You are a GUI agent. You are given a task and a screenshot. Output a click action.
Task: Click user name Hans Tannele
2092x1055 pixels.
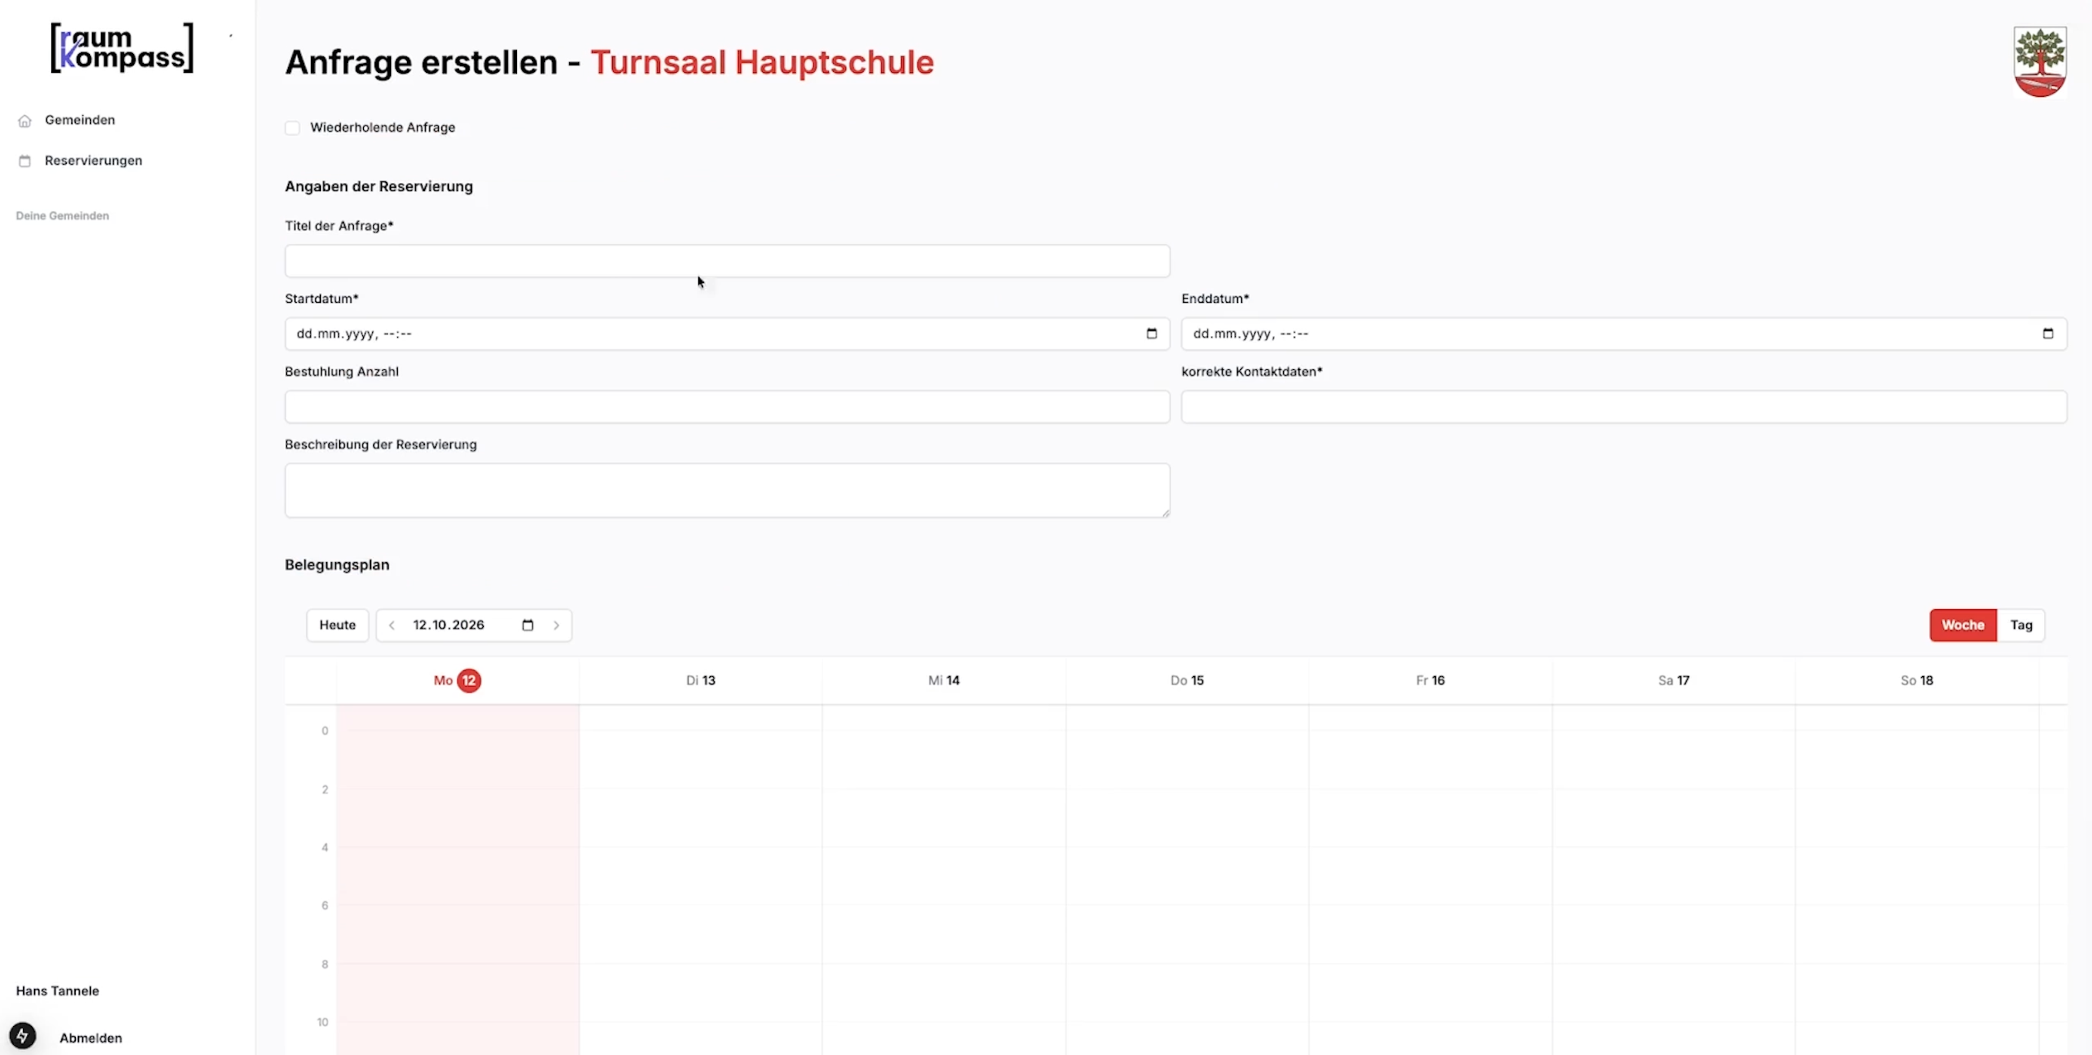point(58,991)
